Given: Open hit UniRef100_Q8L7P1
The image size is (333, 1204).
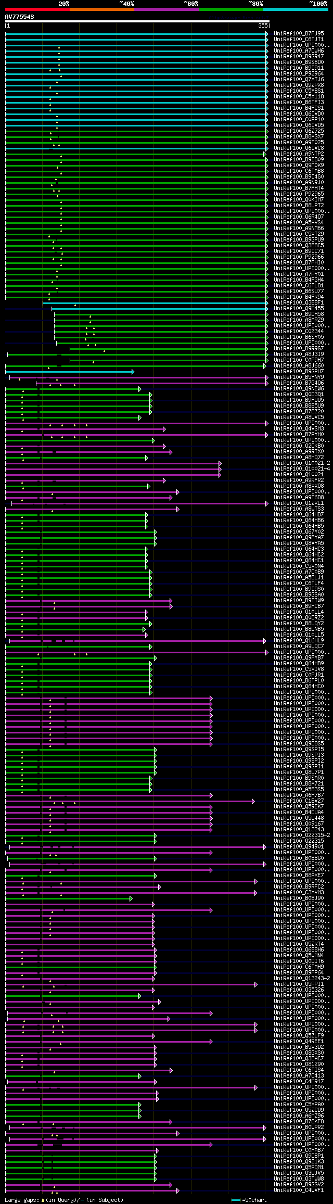Looking at the screenshot, I should point(299,772).
